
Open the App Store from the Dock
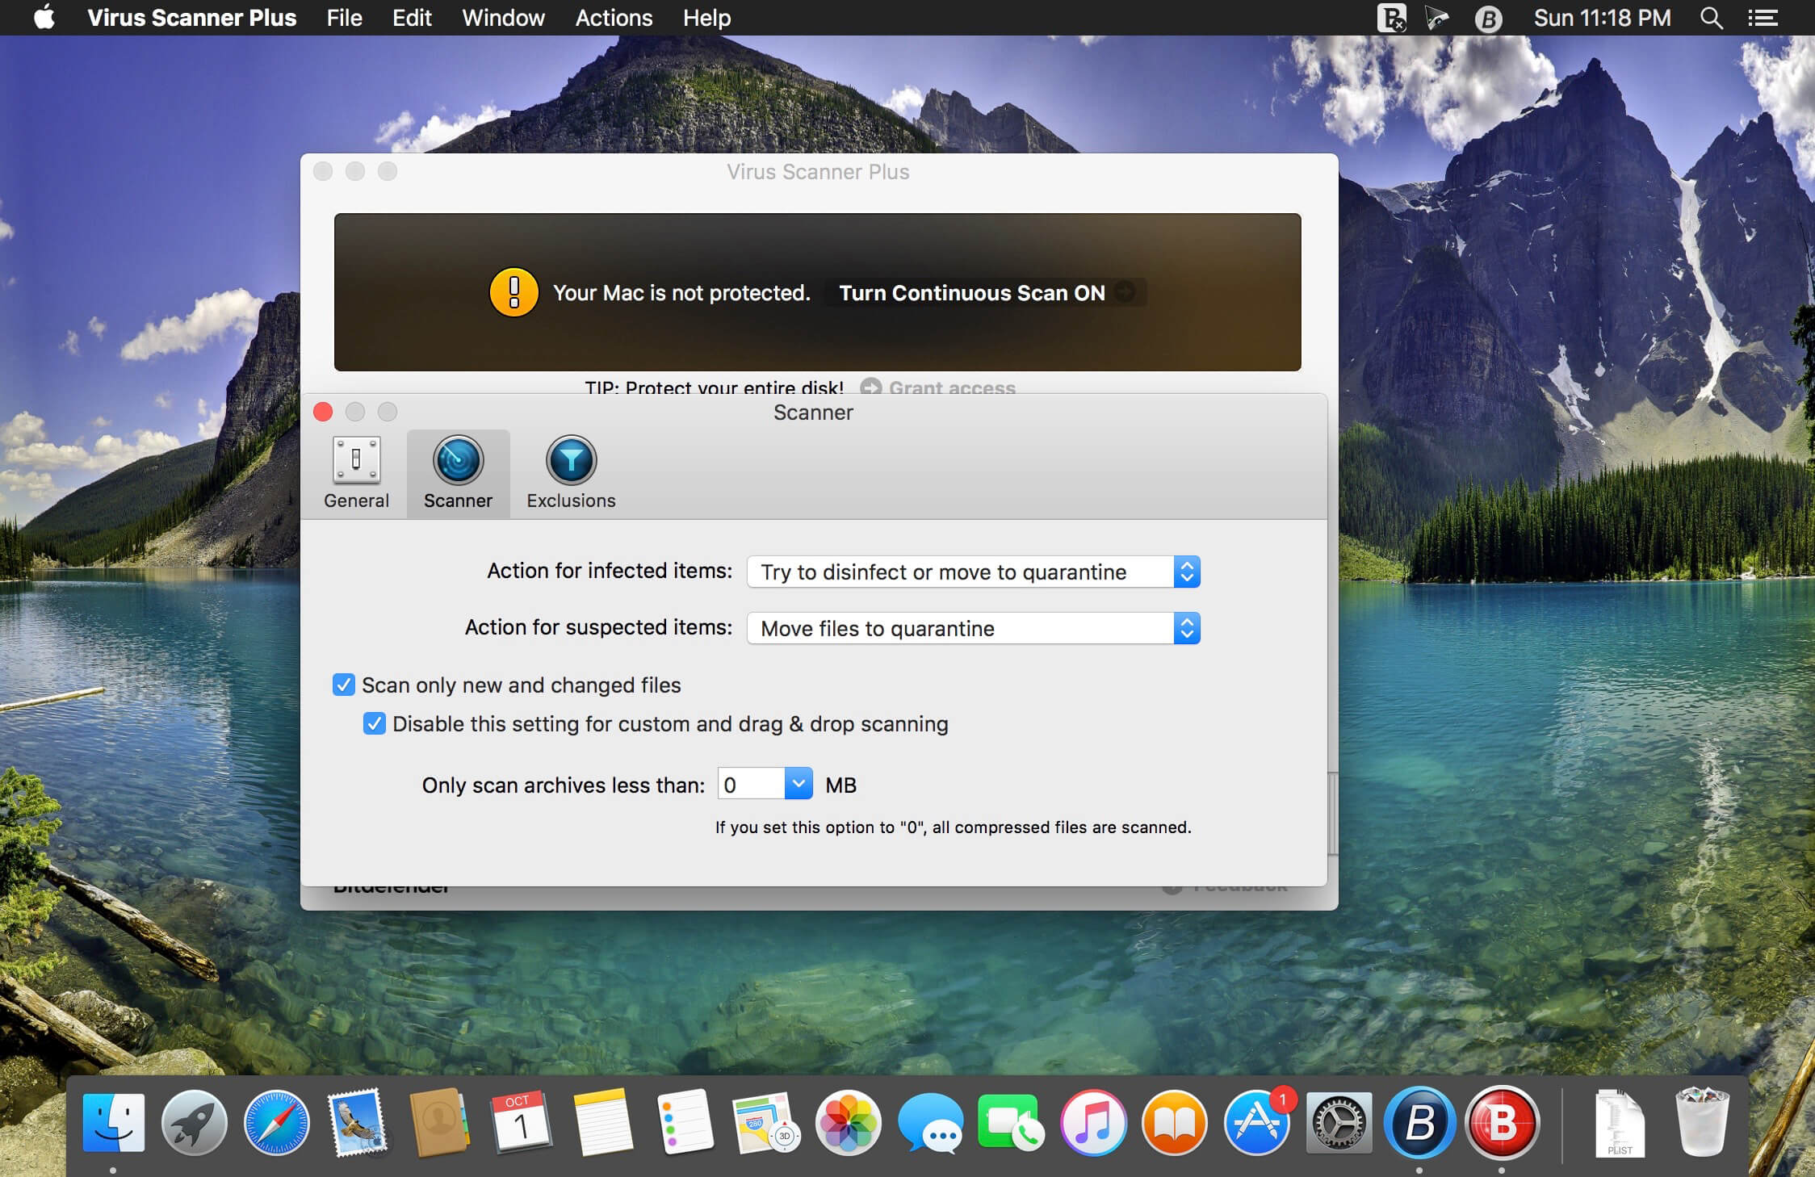pos(1256,1122)
